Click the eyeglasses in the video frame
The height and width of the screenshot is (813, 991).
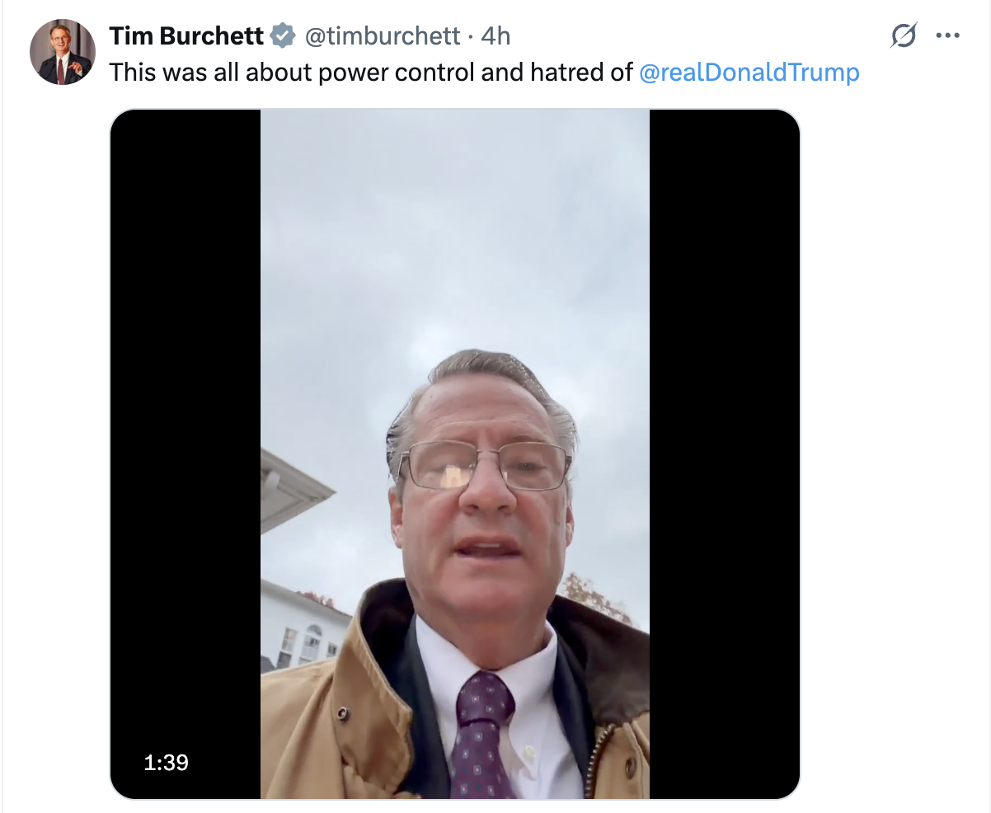(485, 467)
